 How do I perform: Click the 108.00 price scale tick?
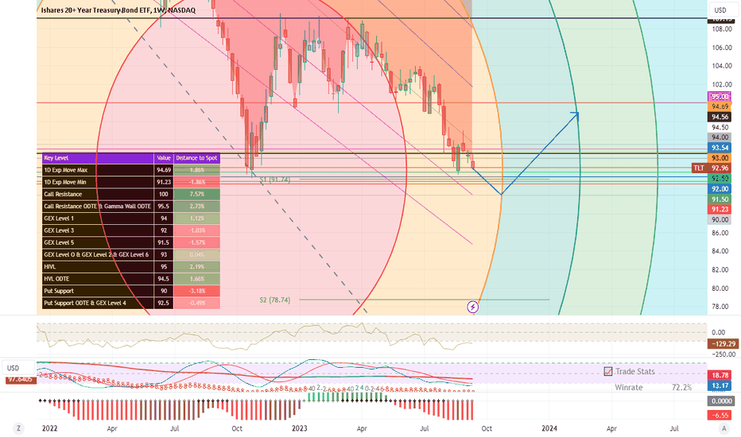tap(722, 29)
